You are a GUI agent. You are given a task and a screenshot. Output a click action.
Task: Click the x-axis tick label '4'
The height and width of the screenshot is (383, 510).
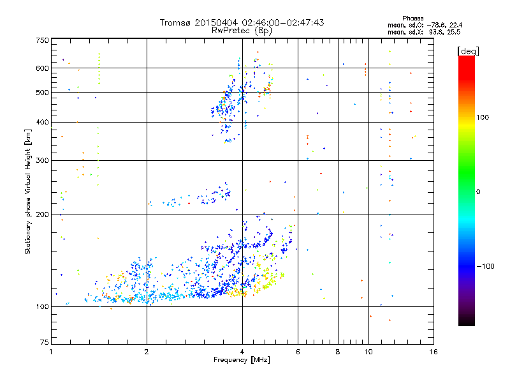point(242,352)
